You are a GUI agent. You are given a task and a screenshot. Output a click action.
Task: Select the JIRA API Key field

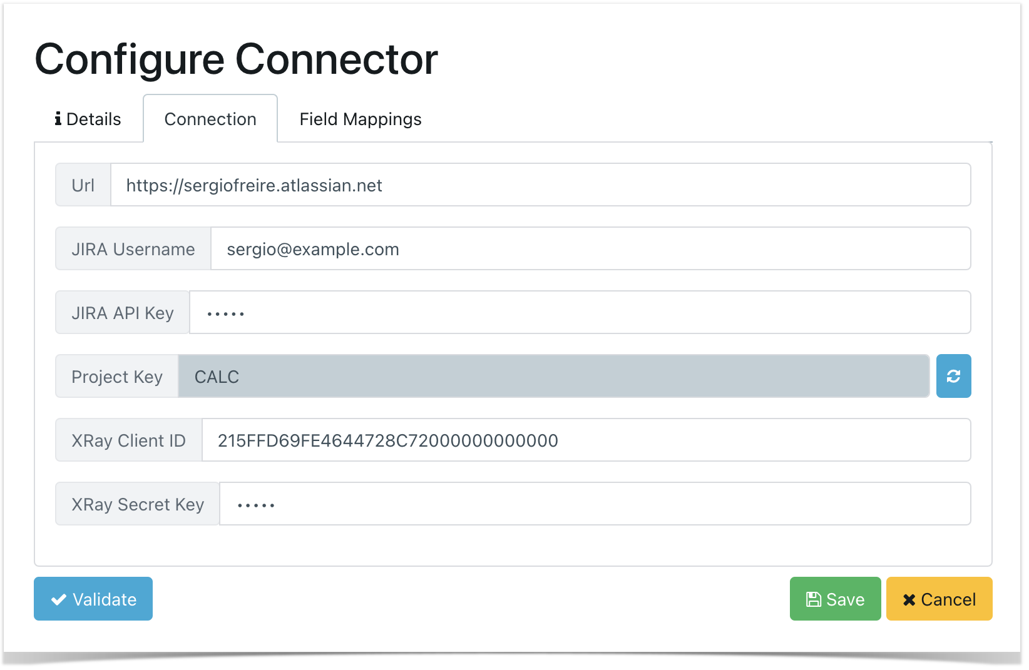[x=580, y=312]
